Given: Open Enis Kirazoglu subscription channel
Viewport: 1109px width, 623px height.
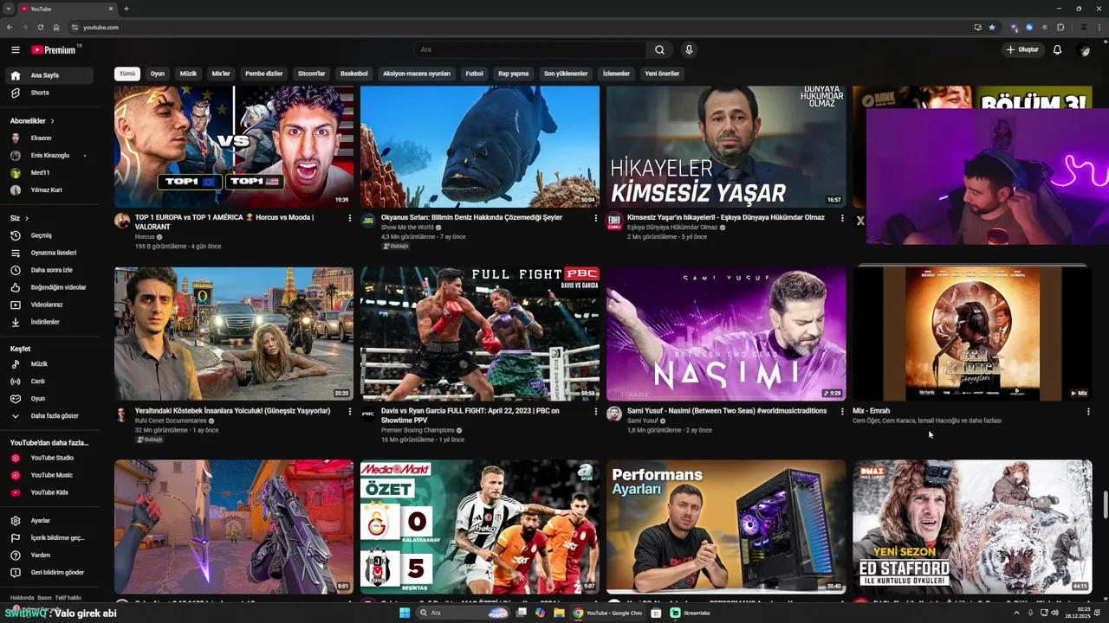Looking at the screenshot, I should click(x=49, y=155).
